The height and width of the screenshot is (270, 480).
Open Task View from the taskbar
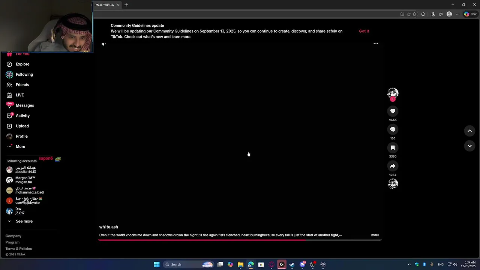220,264
